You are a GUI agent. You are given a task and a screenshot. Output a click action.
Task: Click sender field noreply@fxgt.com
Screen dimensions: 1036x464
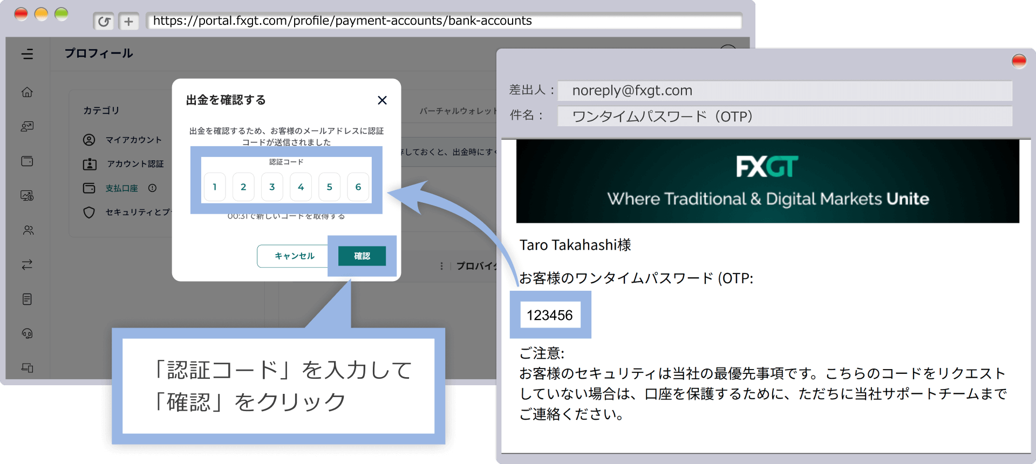(785, 91)
